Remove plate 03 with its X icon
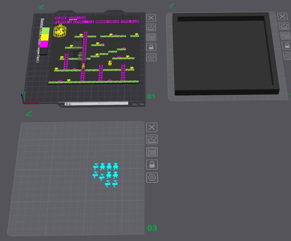The image size is (291, 241). coord(152,127)
